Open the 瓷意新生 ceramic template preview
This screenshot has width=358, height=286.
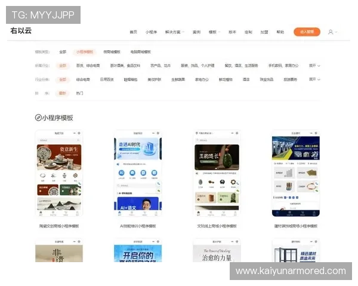tap(59, 173)
